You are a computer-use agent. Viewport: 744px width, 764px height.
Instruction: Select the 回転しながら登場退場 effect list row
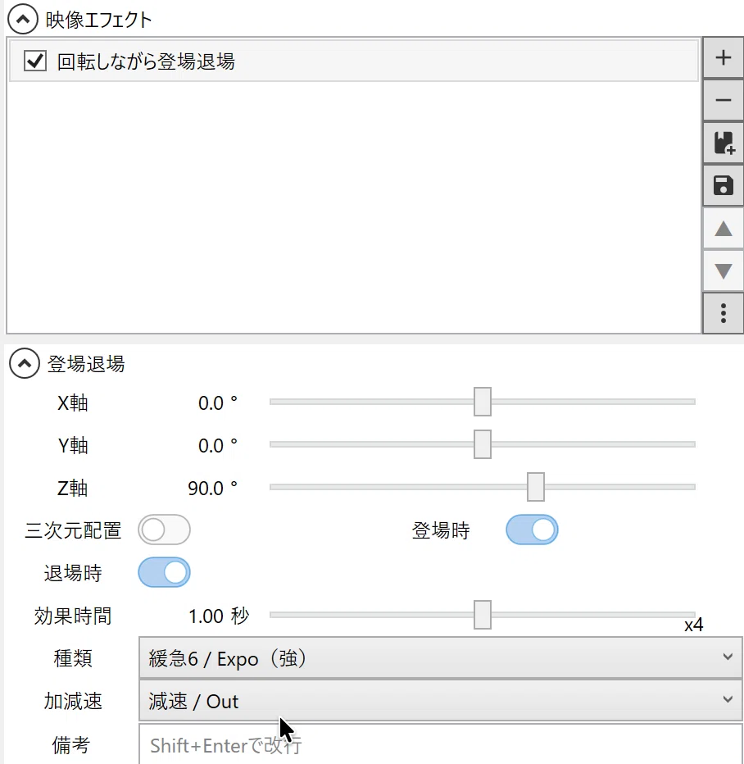(x=354, y=61)
